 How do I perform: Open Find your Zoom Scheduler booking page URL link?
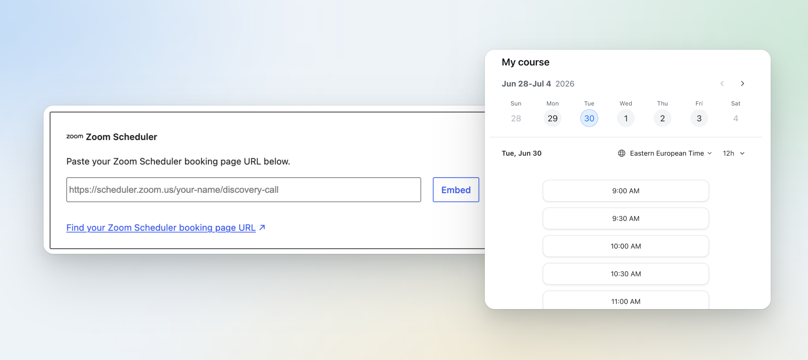[x=161, y=228]
